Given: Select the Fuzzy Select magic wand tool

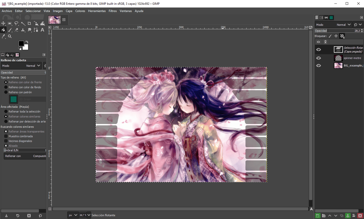Looking at the screenshot, I should click(23, 23).
